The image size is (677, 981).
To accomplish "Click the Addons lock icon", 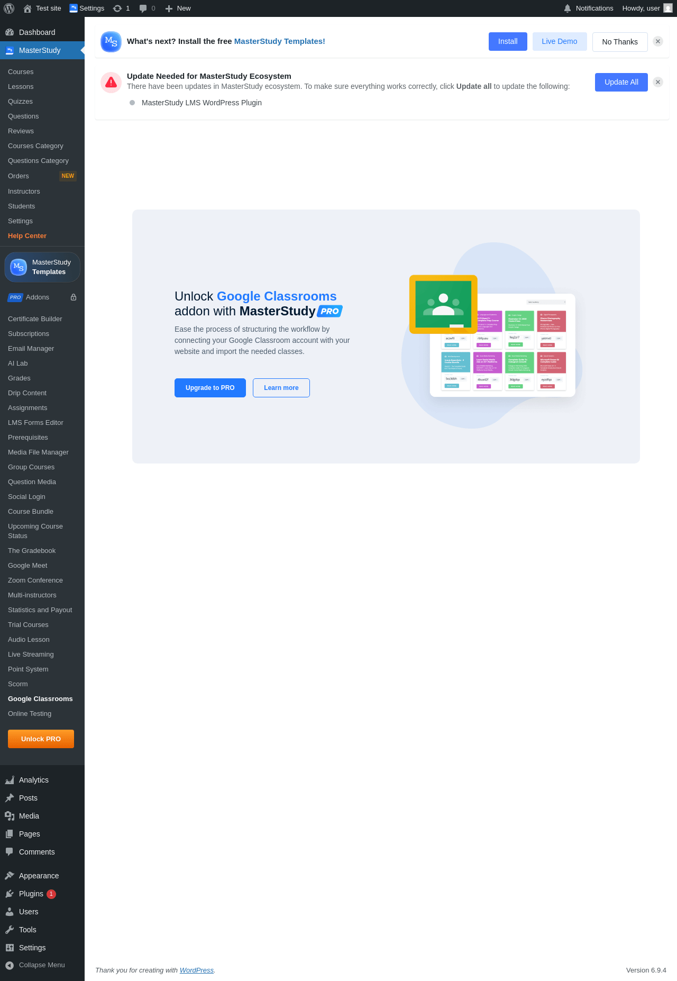I will click(74, 297).
